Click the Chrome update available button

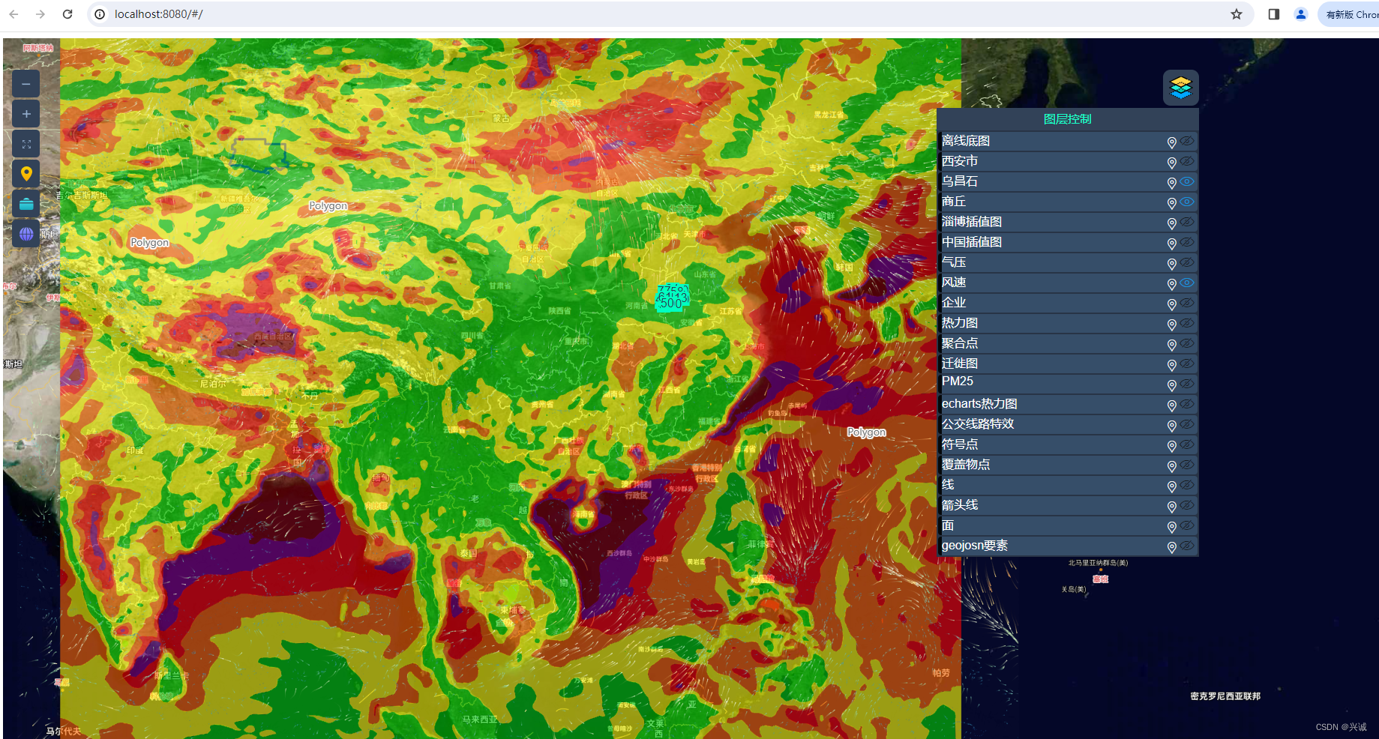tap(1351, 14)
